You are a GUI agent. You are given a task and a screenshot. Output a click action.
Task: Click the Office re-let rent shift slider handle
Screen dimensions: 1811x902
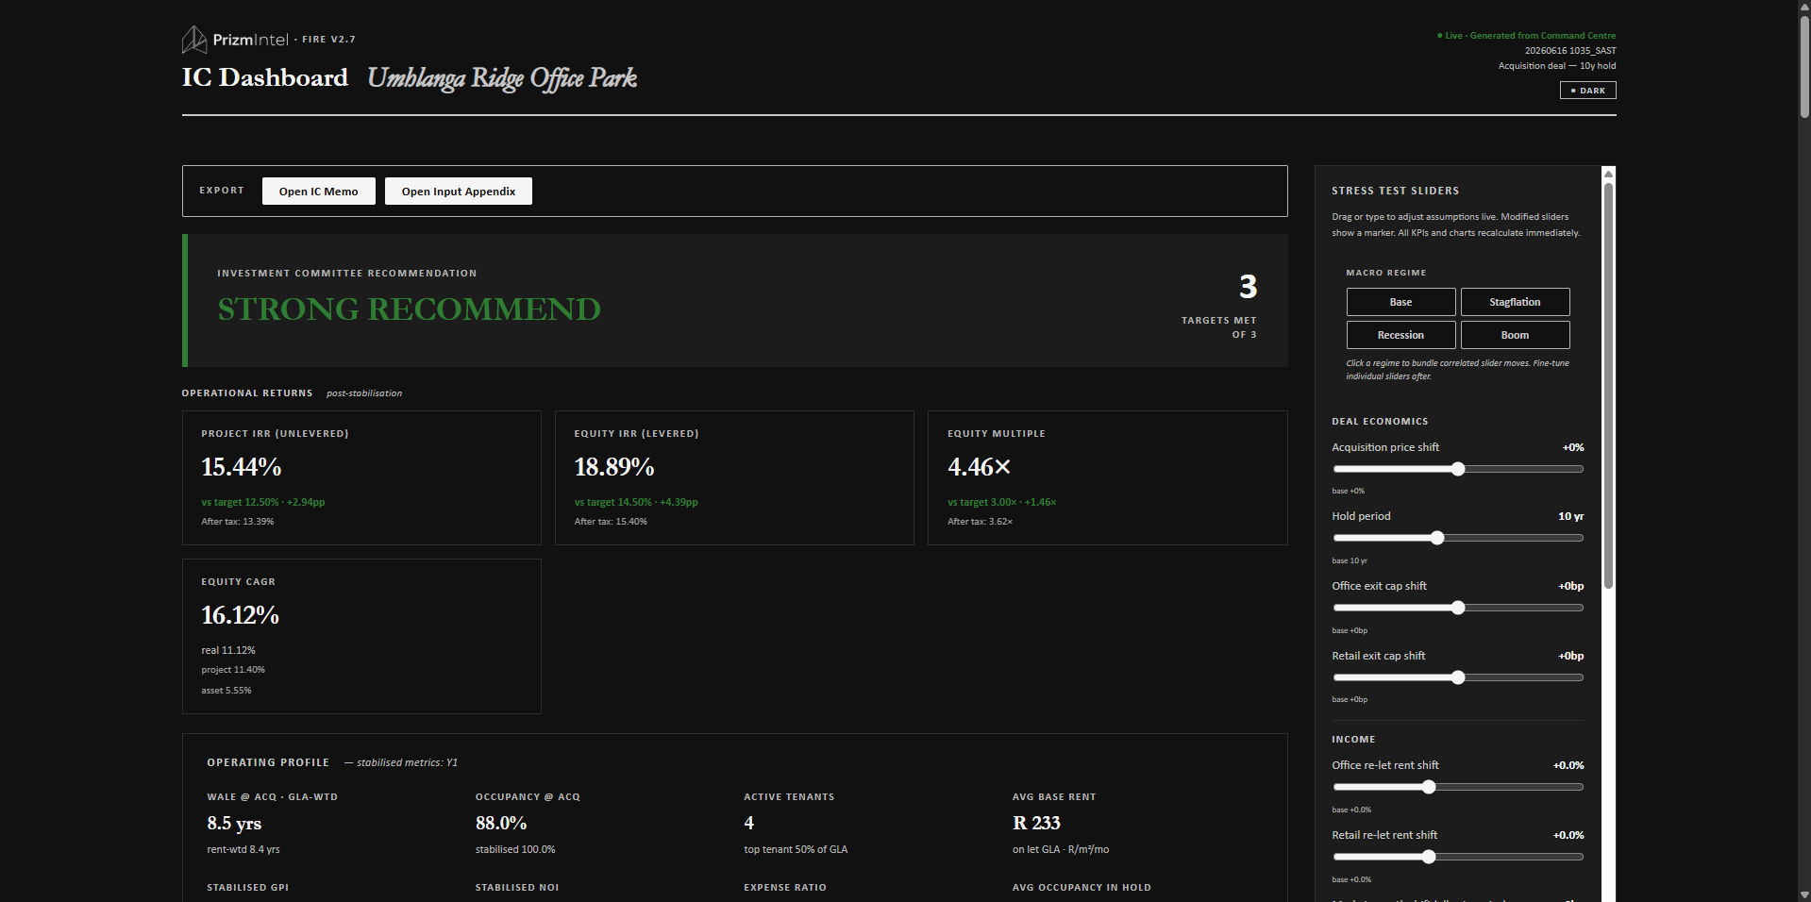click(1429, 787)
